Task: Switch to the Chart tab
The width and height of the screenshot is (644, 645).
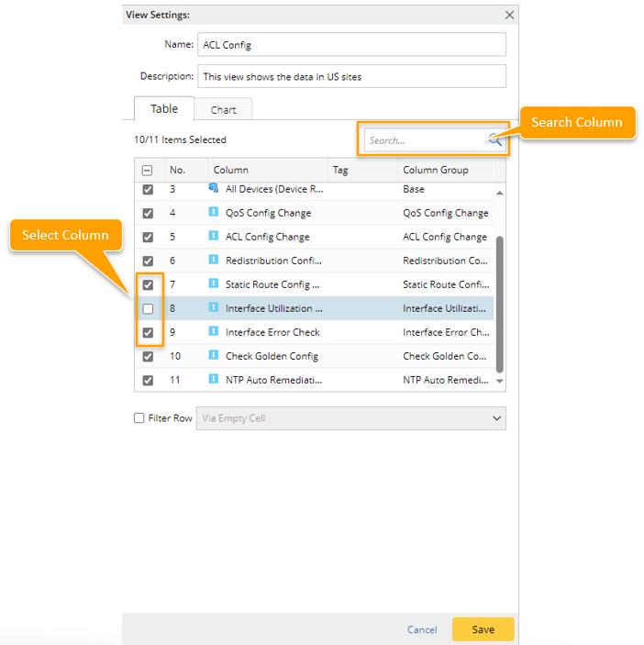Action: [x=223, y=110]
